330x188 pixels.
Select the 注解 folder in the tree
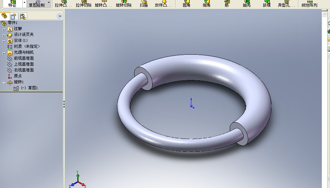click(x=14, y=29)
